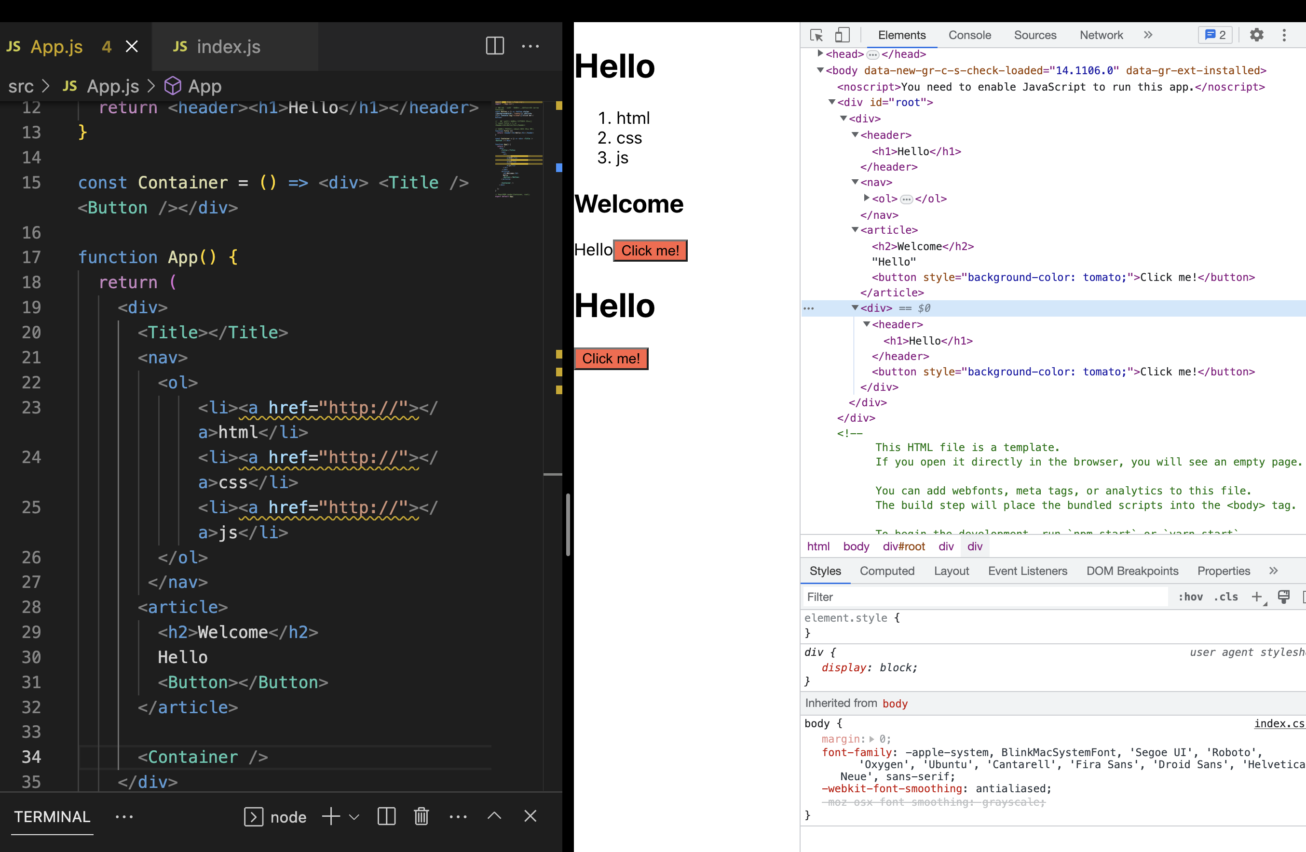Open the index.css source link
Screen dimensions: 1306x852
1279,723
